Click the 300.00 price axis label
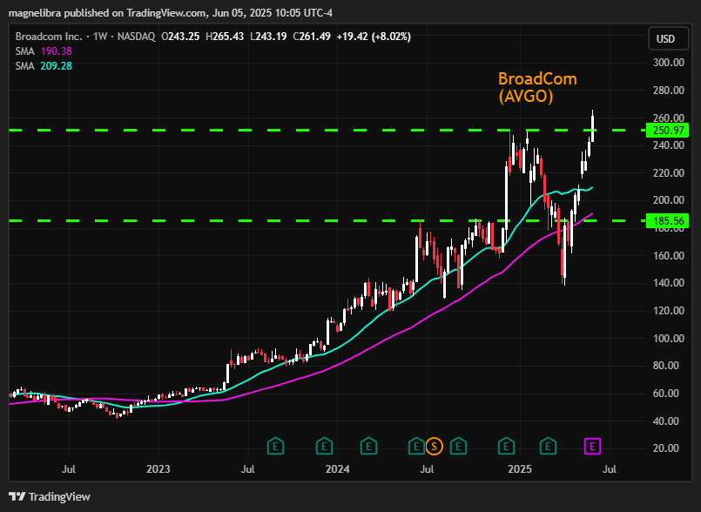 (x=669, y=63)
